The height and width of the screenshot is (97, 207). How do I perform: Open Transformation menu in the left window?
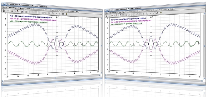click(38, 9)
